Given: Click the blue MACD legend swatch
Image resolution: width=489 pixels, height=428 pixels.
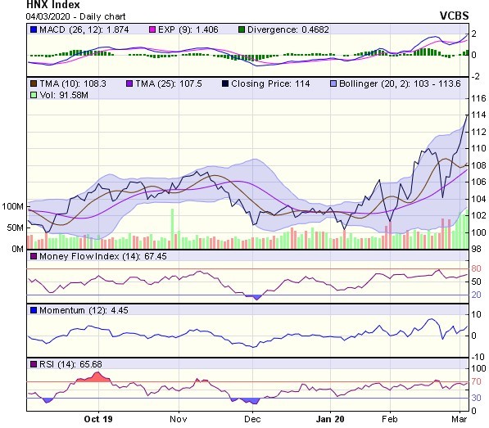Looking at the screenshot, I should coord(34,30).
